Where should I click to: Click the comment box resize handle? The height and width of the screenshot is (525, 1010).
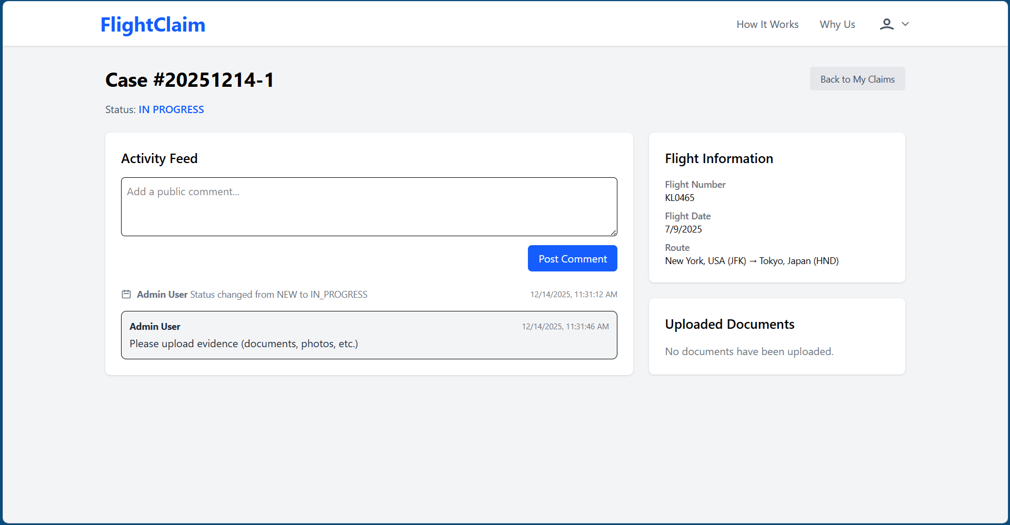(x=613, y=231)
